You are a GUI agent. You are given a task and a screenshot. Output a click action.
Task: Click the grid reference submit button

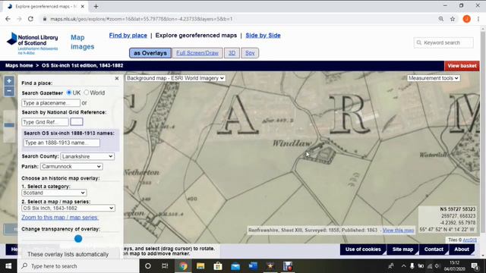coord(77,121)
